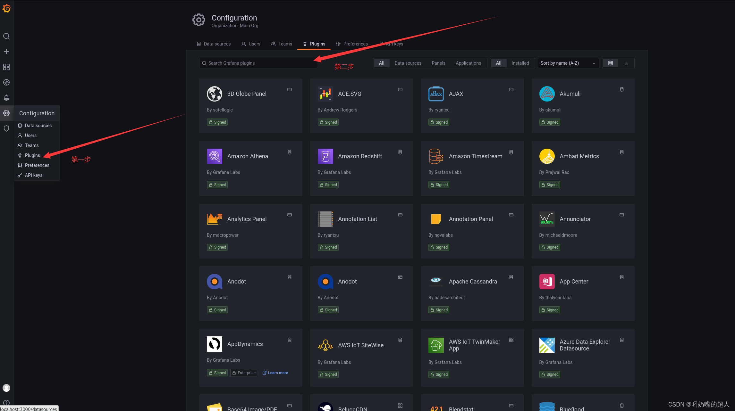The width and height of the screenshot is (735, 411).
Task: Click the Grafana logo
Action: point(7,9)
